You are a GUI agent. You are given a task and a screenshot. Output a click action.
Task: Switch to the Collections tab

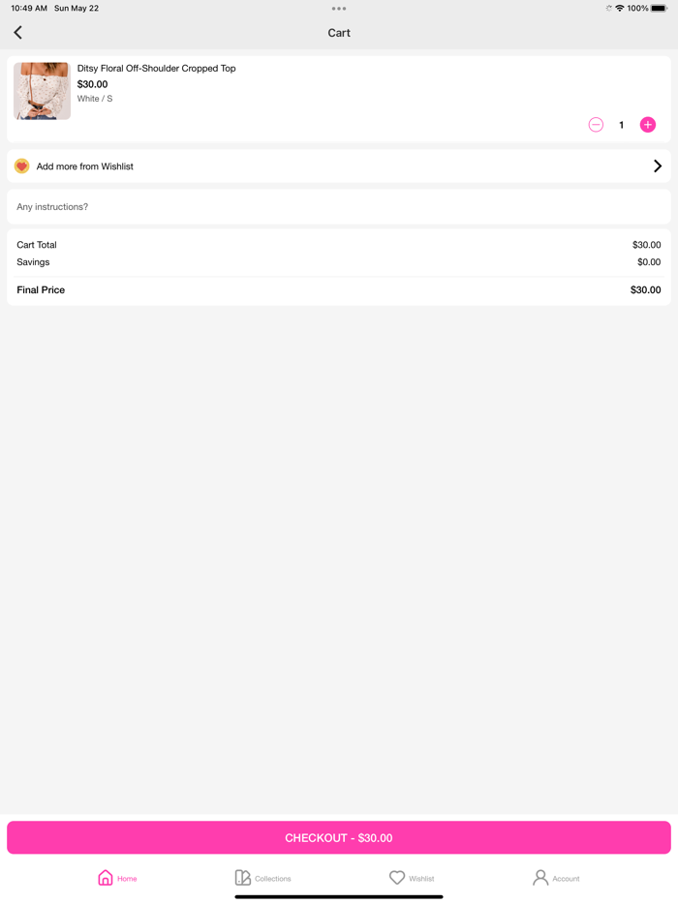262,878
